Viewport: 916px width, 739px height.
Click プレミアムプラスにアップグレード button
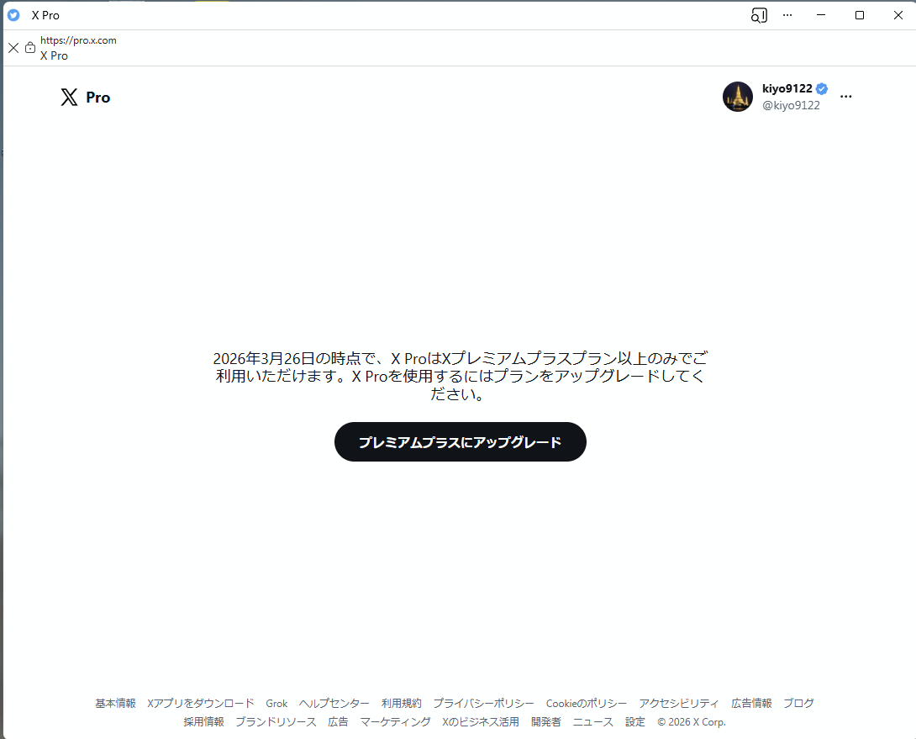tap(461, 442)
